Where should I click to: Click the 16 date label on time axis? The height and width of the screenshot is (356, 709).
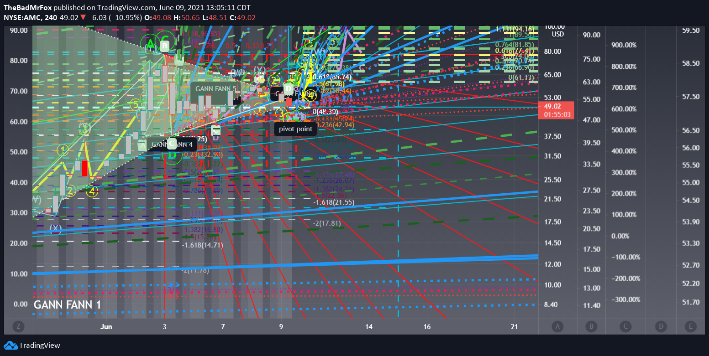point(427,326)
